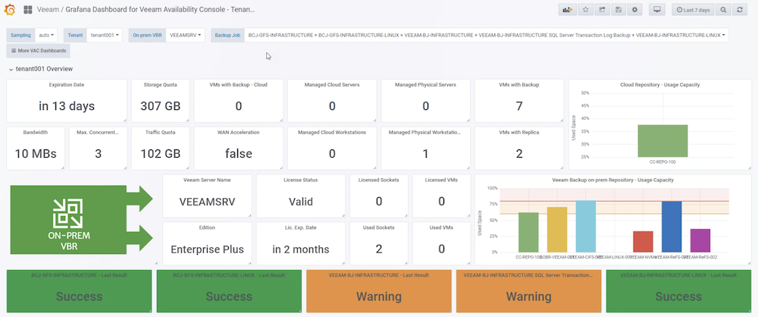Click the Edition panel title
758x317 pixels.
pos(207,227)
